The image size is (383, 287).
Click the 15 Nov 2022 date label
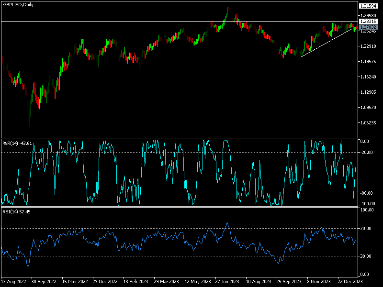coord(75,281)
